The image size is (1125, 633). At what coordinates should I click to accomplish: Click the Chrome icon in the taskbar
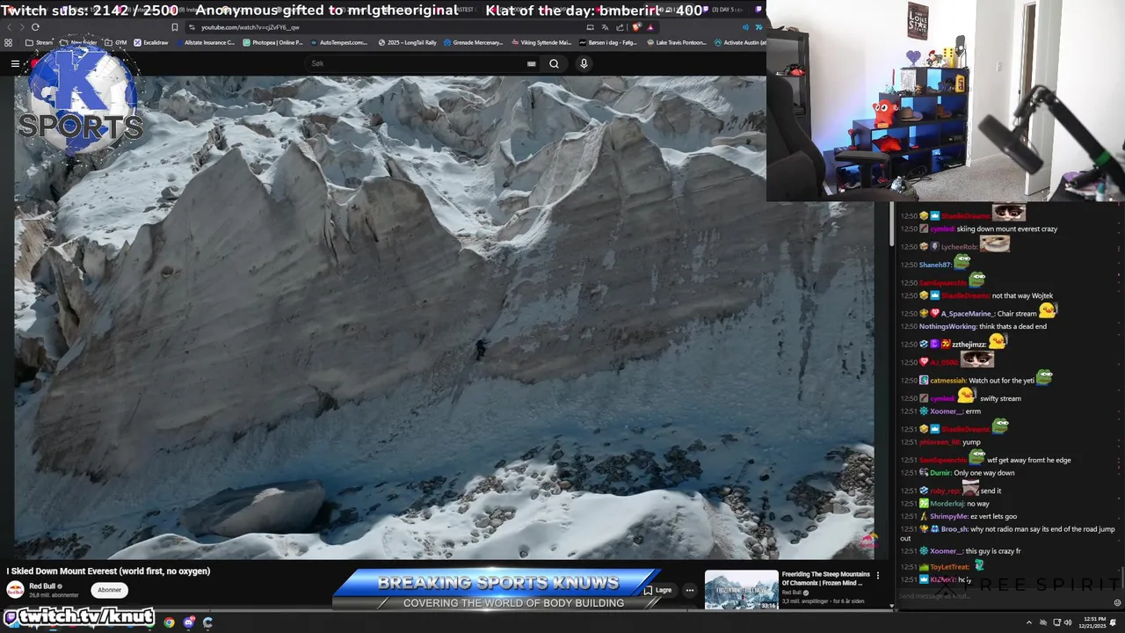click(169, 622)
